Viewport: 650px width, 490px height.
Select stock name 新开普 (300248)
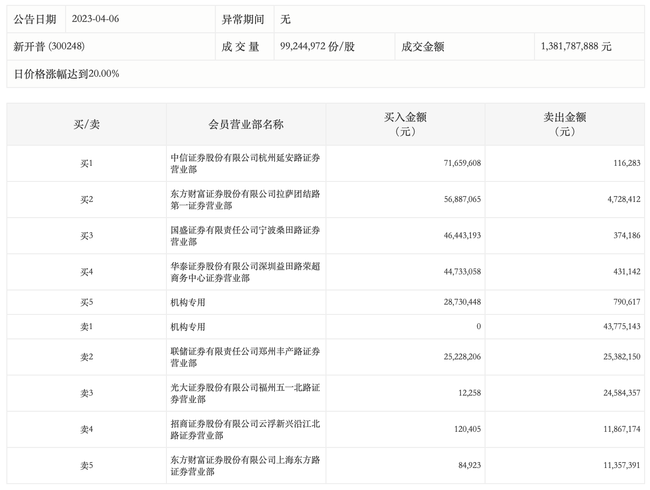coord(49,46)
